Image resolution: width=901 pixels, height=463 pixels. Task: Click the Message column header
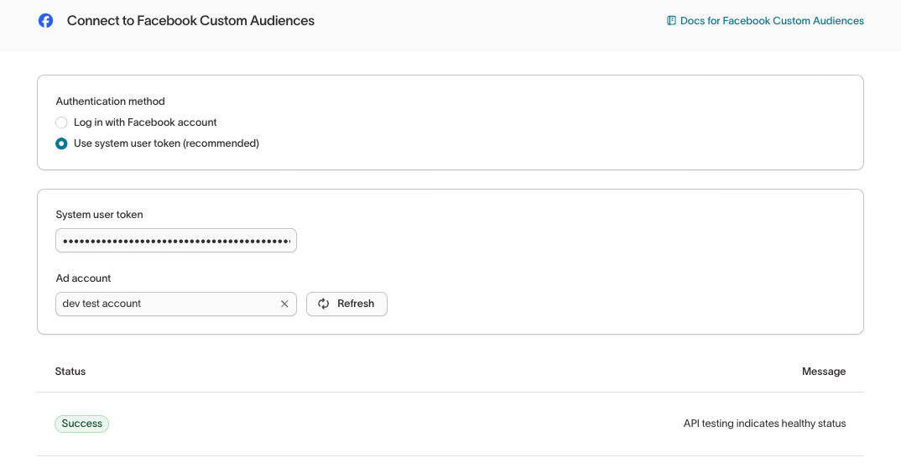pos(823,372)
